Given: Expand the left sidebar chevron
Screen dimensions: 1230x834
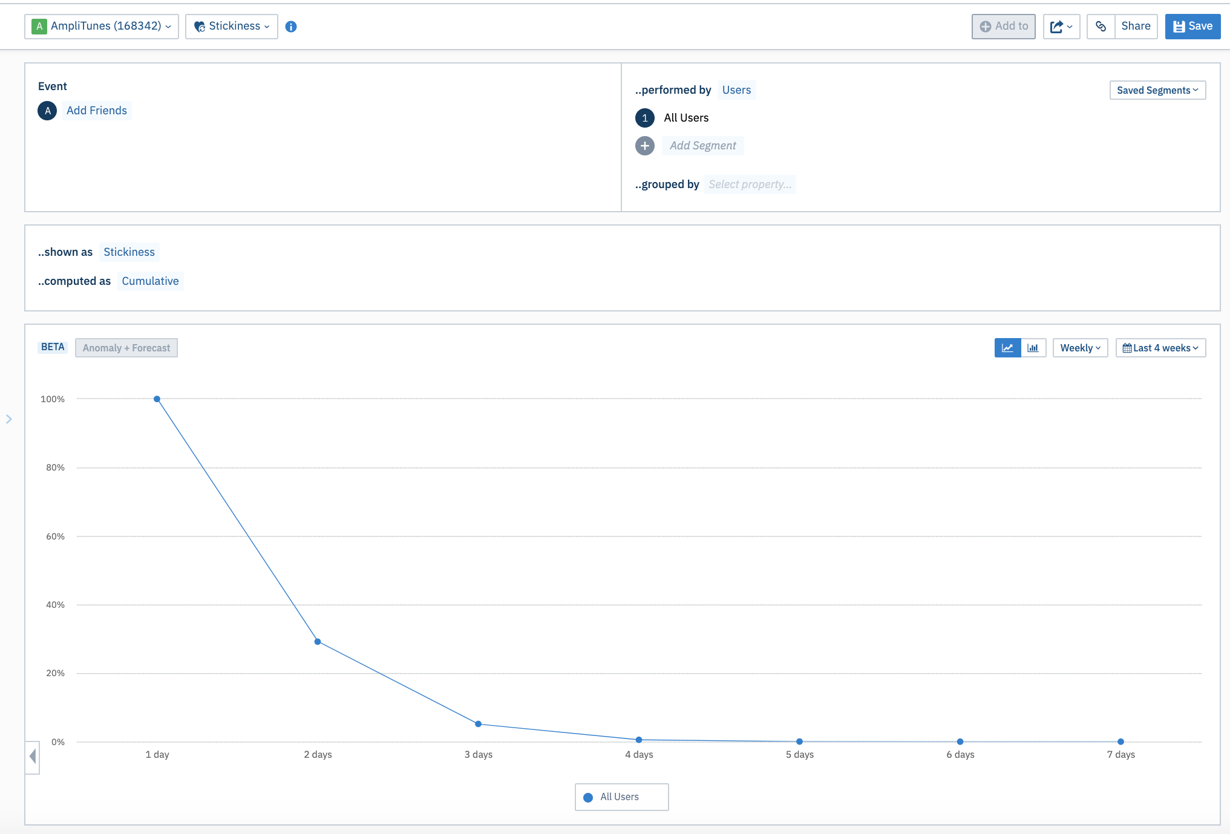Looking at the screenshot, I should (9, 419).
